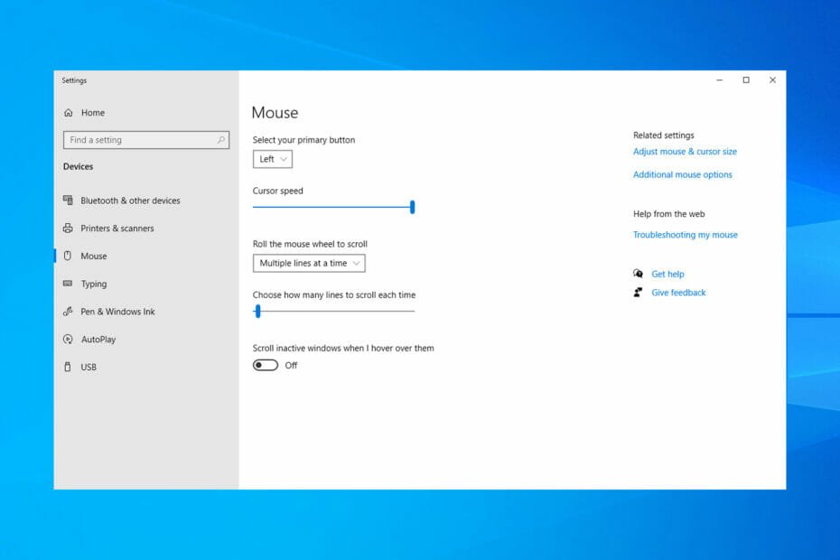This screenshot has height=560, width=840.
Task: Click the Get help link
Action: (667, 274)
